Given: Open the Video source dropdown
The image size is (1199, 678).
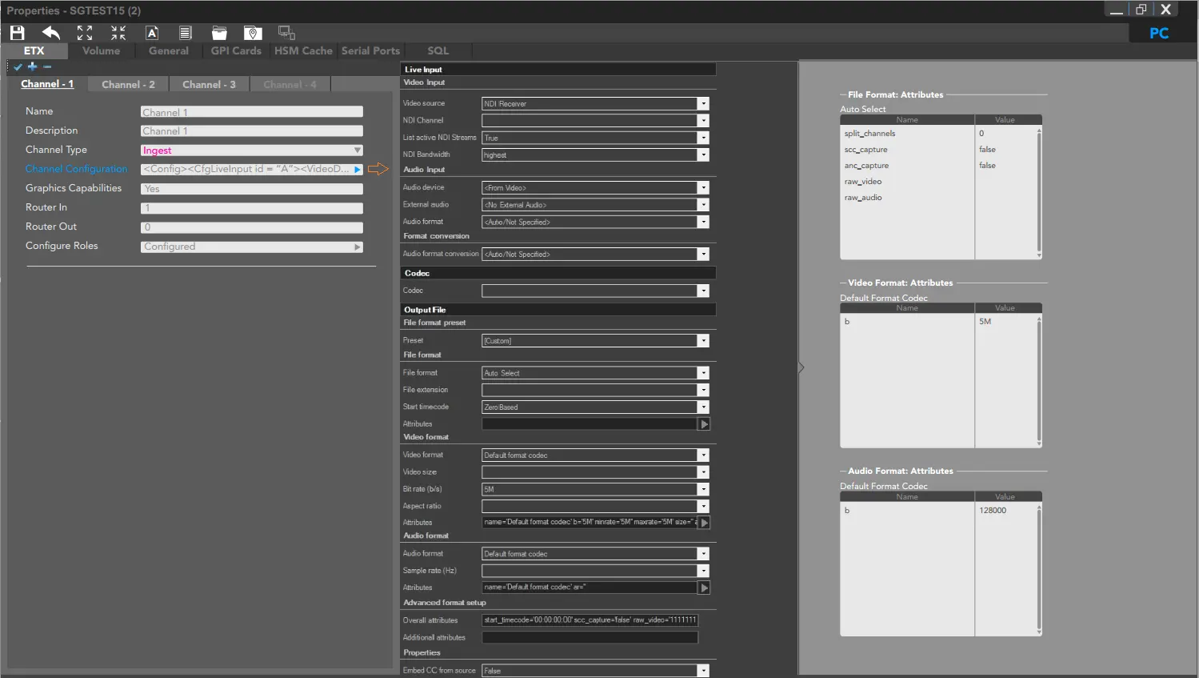Looking at the screenshot, I should click(703, 104).
